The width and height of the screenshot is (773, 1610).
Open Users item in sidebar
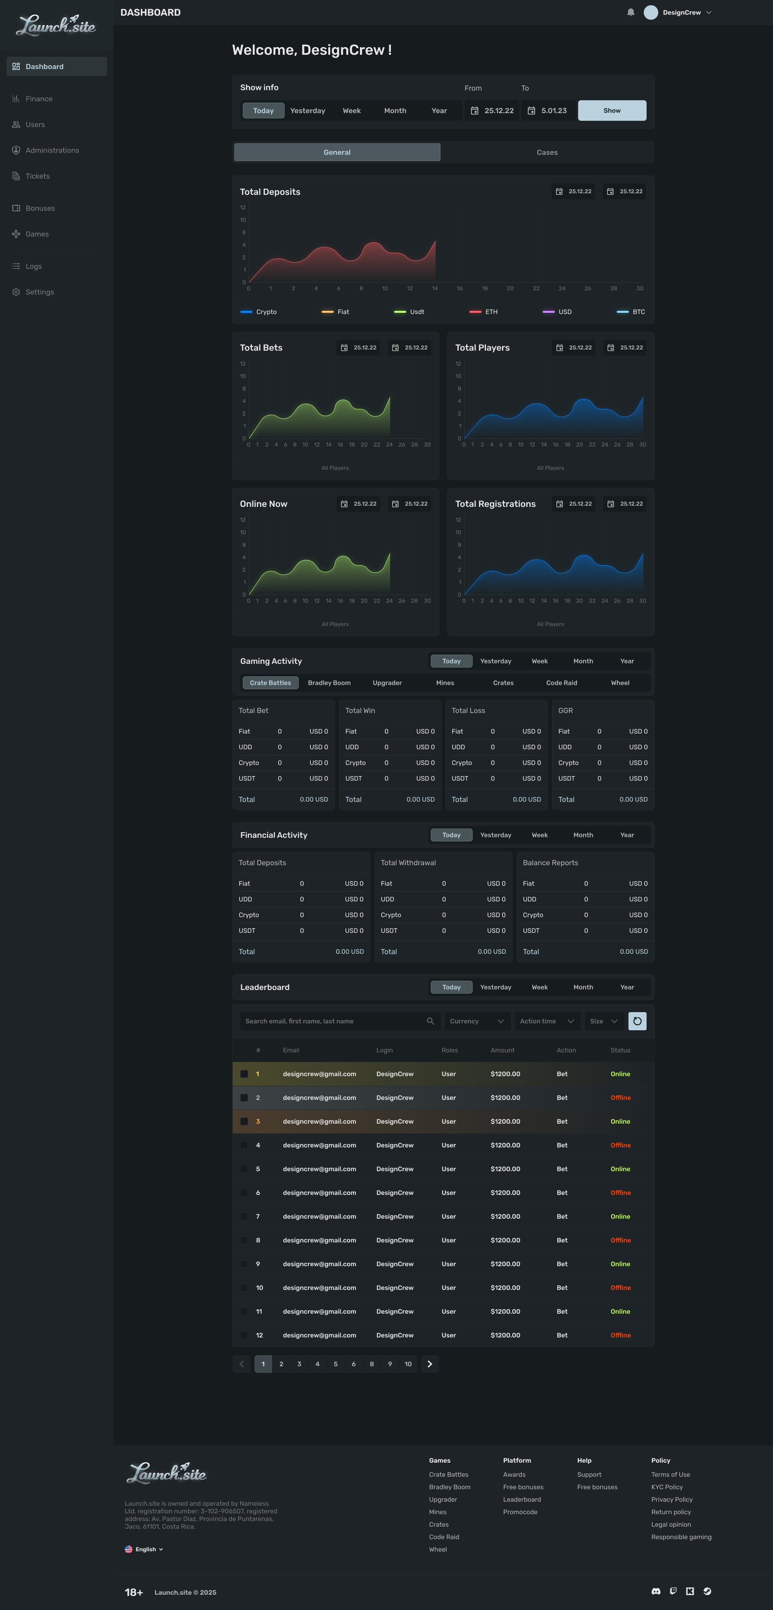(56, 124)
